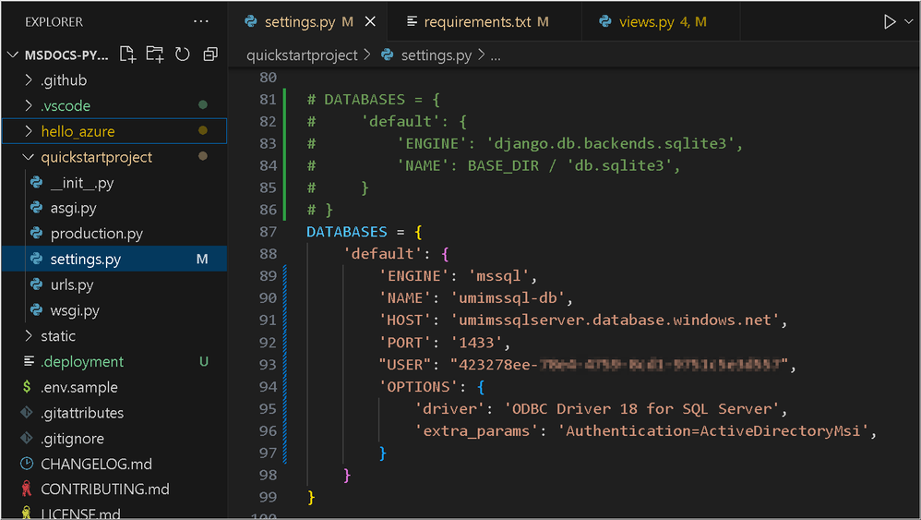Open Explorer more actions ellipsis menu

(201, 22)
